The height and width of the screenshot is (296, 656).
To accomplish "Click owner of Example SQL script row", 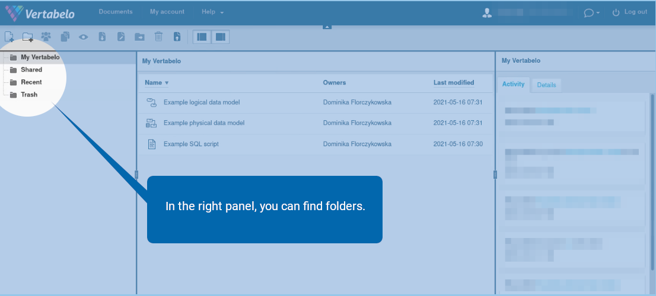I will click(357, 144).
